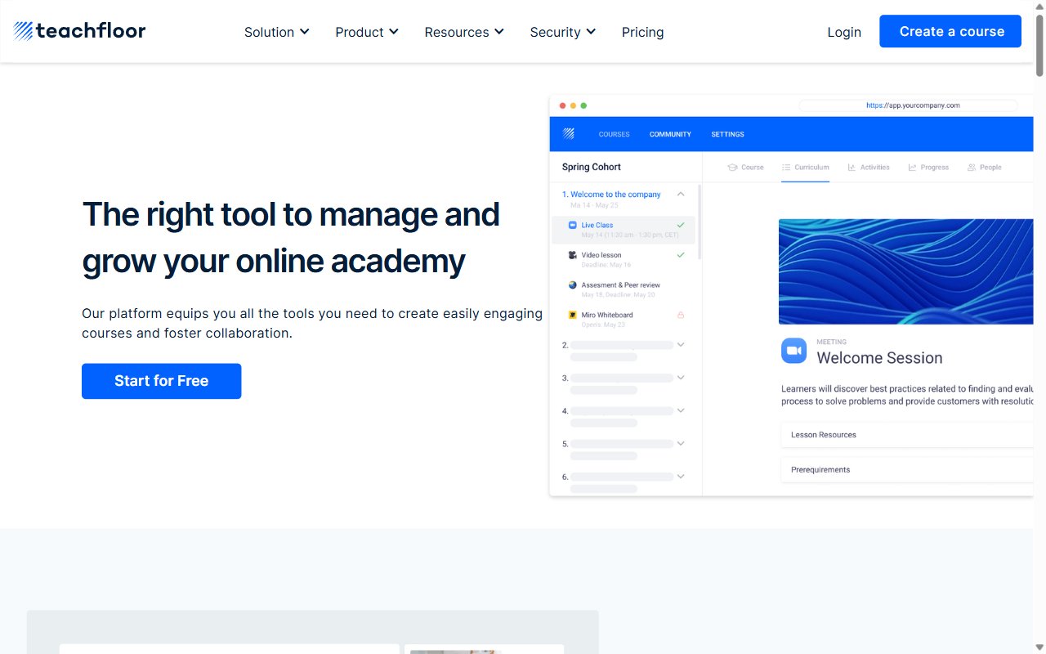The width and height of the screenshot is (1046, 654).
Task: Click the Live Class icon in curriculum
Action: (x=573, y=225)
